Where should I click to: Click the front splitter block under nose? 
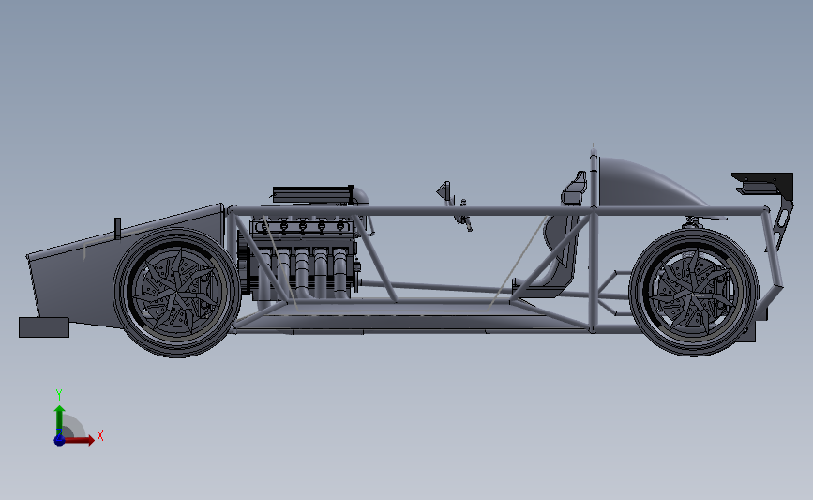(x=44, y=327)
